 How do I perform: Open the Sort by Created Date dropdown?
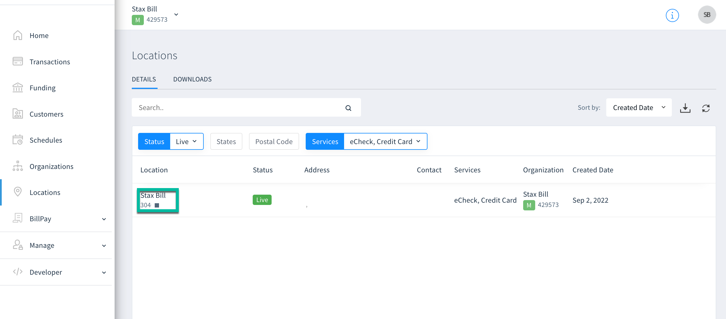[x=639, y=107]
